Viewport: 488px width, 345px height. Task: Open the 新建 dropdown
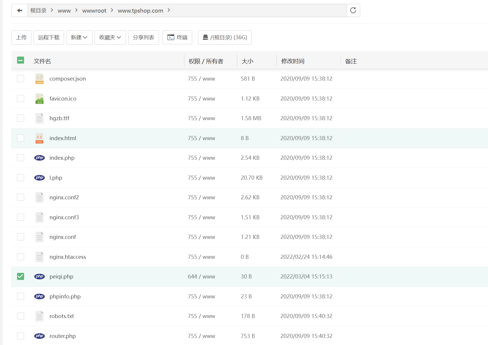click(x=79, y=38)
